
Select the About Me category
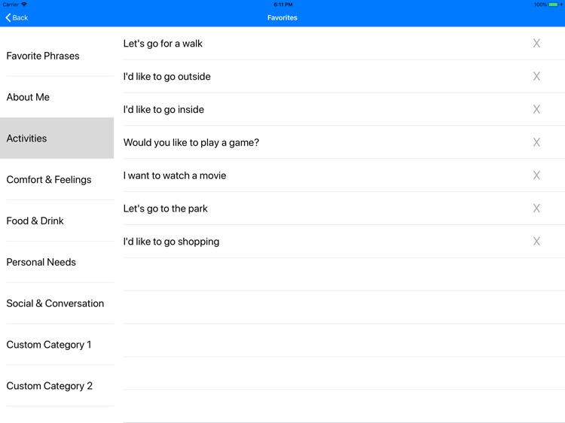coord(57,97)
